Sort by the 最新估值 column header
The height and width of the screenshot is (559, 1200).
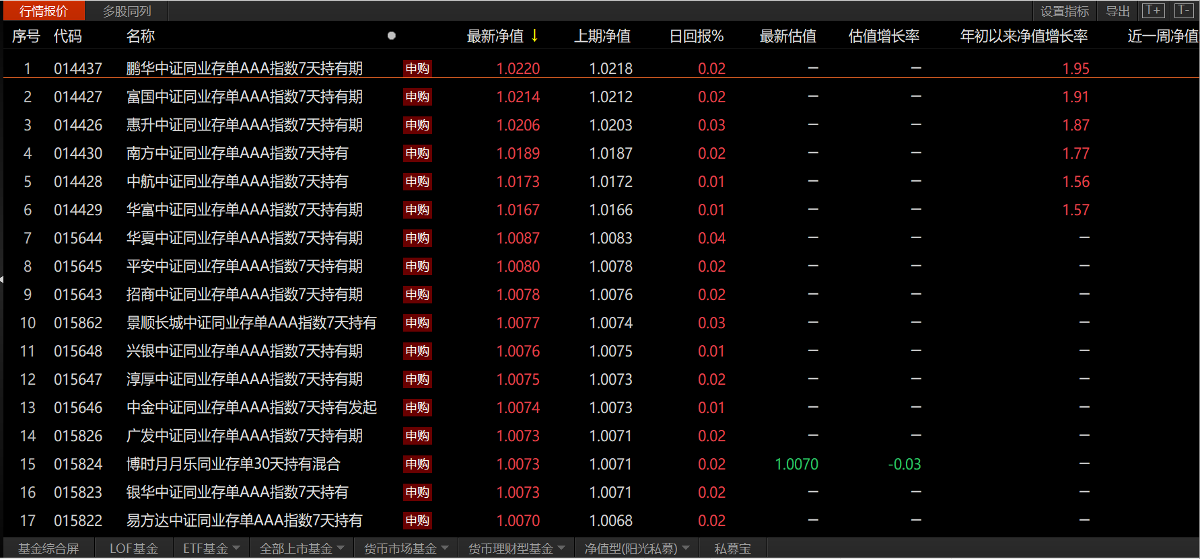coord(788,36)
